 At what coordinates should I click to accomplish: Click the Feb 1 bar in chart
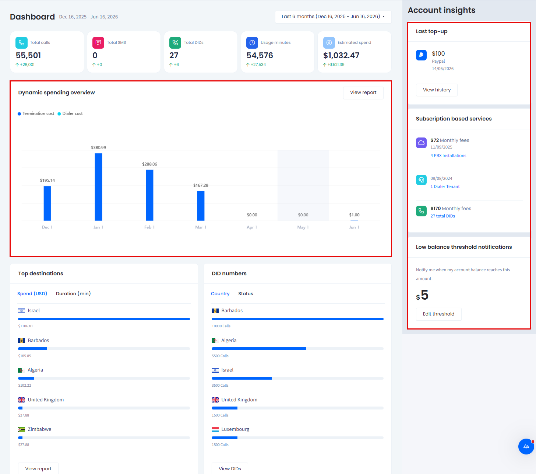pos(149,195)
